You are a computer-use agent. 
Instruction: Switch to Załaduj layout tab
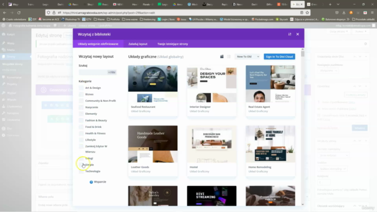point(138,44)
